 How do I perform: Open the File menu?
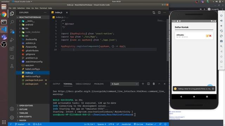[x=10, y=8]
